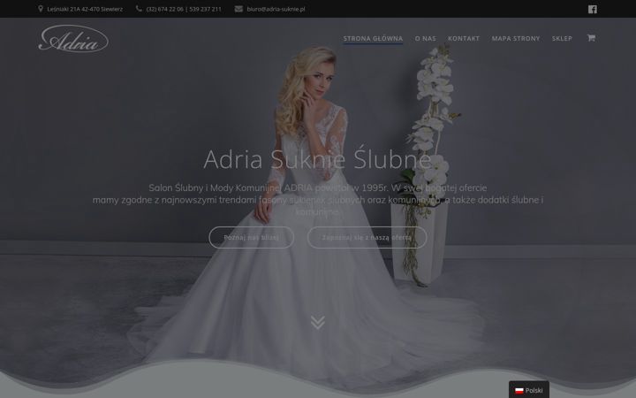Open the O Nas menu item
The width and height of the screenshot is (636, 398).
coord(425,39)
